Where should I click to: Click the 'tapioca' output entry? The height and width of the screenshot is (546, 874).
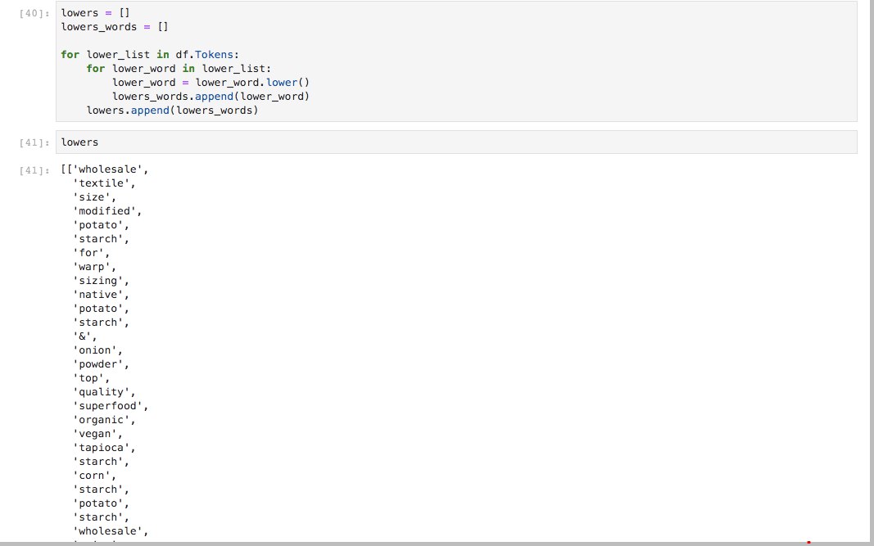coord(104,448)
